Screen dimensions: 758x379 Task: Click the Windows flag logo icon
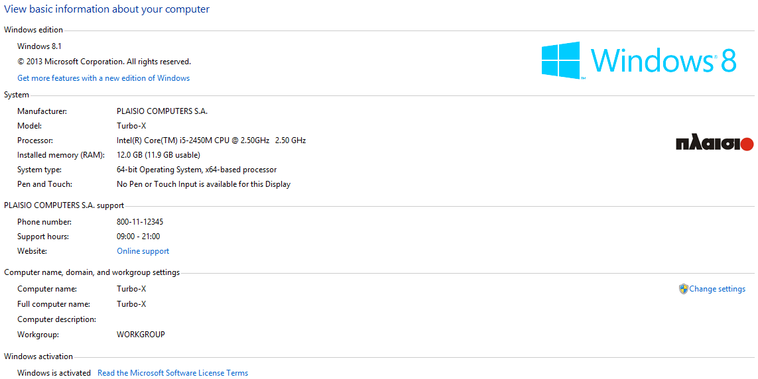560,60
